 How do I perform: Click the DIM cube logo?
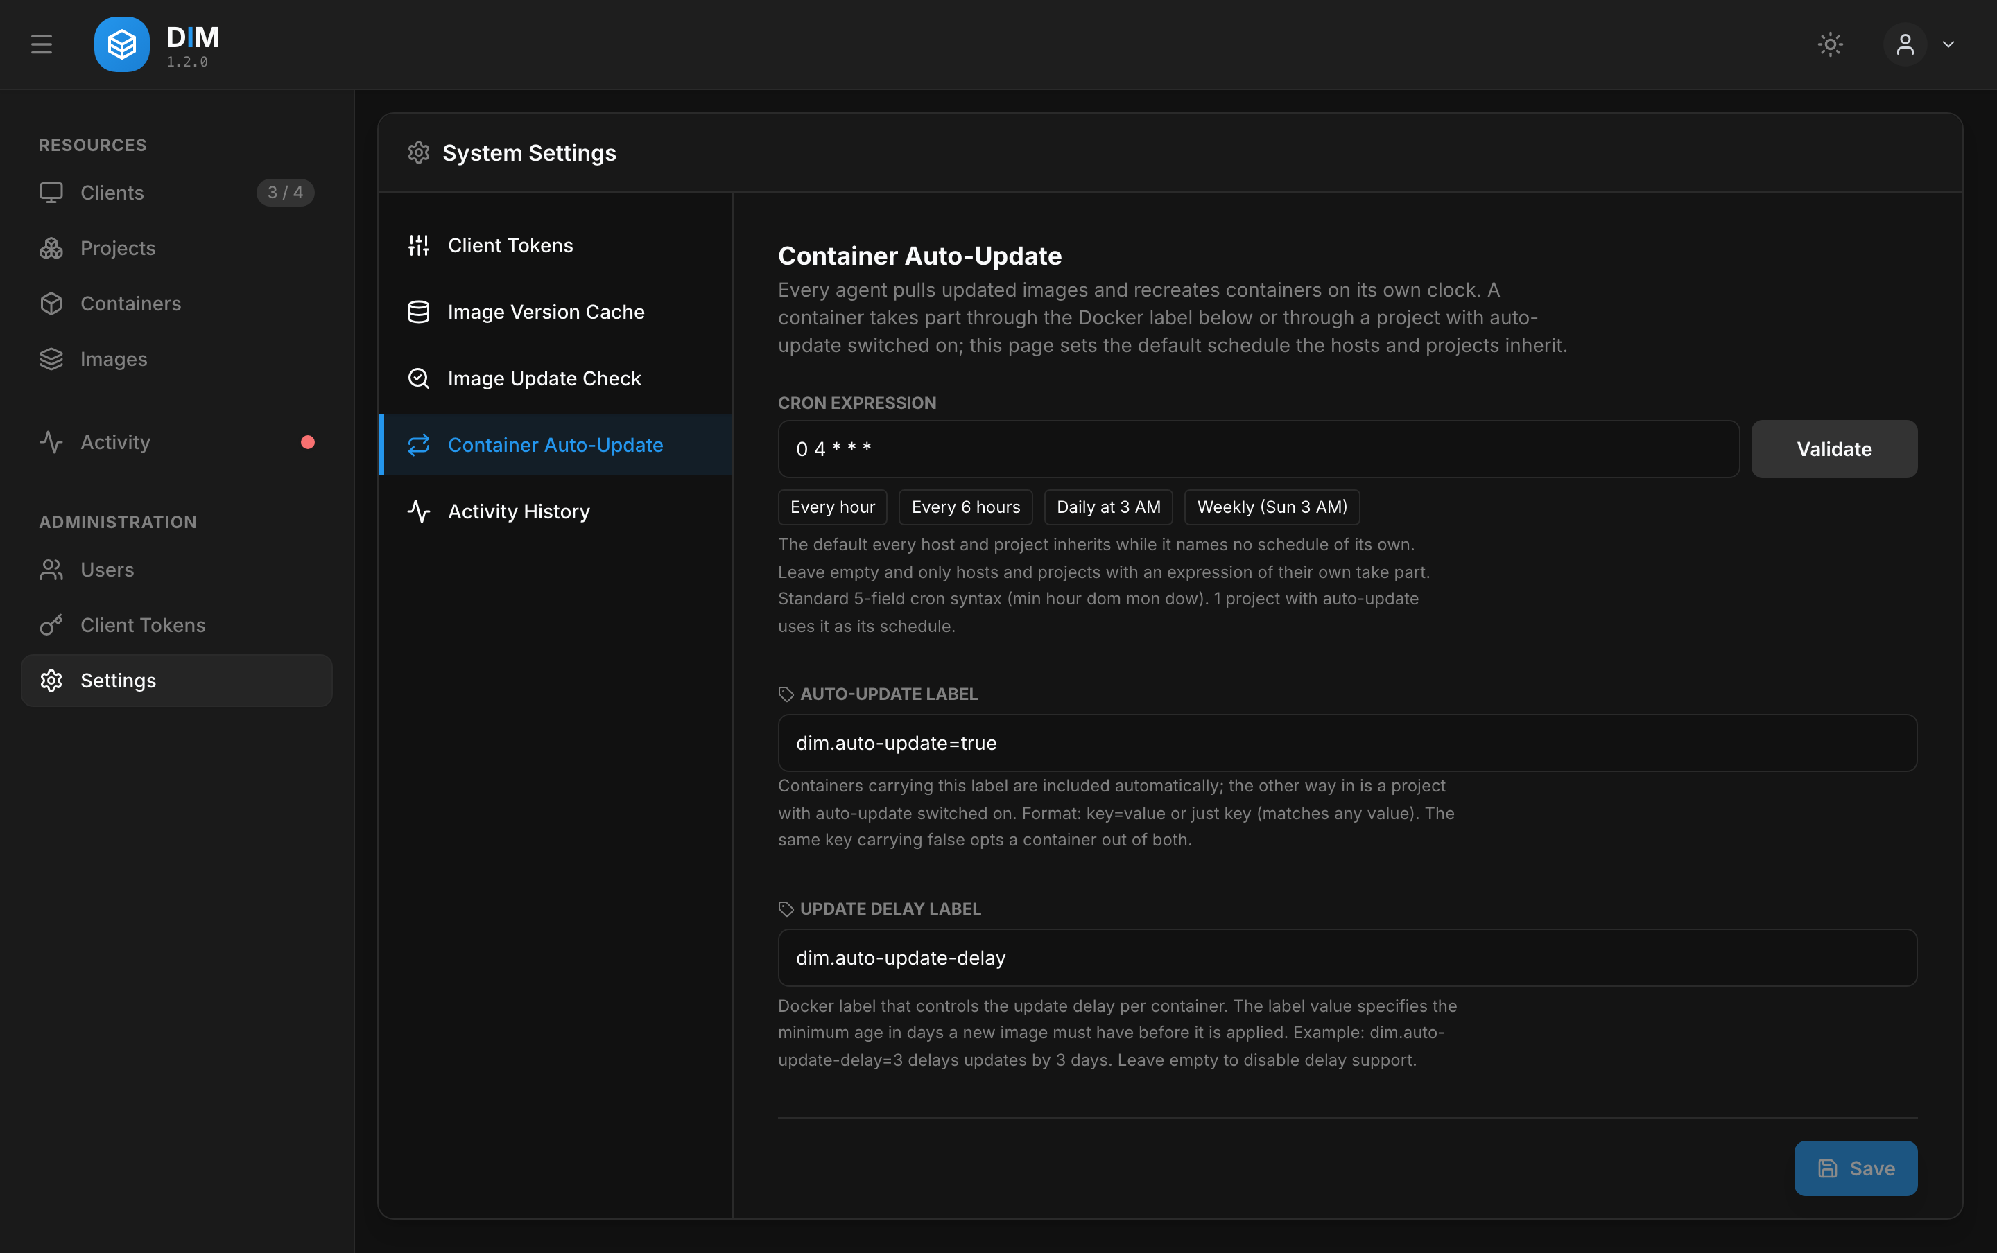pyautogui.click(x=122, y=44)
